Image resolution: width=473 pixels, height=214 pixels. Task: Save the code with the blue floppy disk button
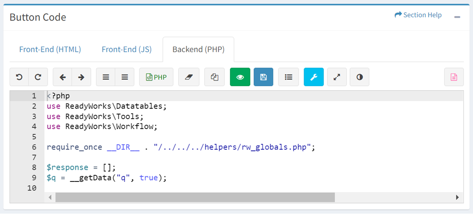(x=263, y=77)
